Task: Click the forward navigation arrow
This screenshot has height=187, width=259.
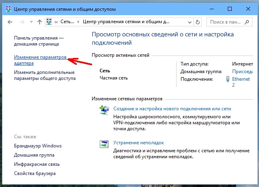Action: (22, 22)
